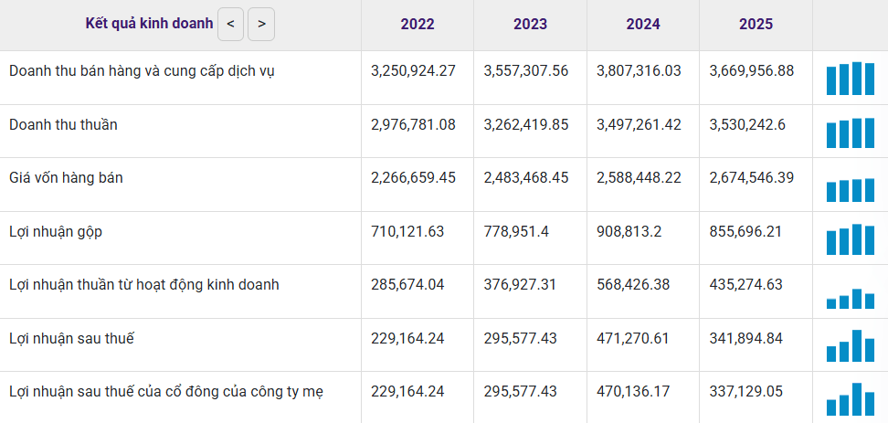Click value 471,270.61
Image resolution: width=888 pixels, height=423 pixels.
click(x=633, y=339)
